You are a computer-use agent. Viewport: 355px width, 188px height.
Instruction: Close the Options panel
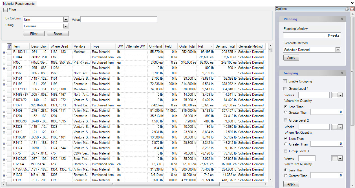click(x=352, y=9)
